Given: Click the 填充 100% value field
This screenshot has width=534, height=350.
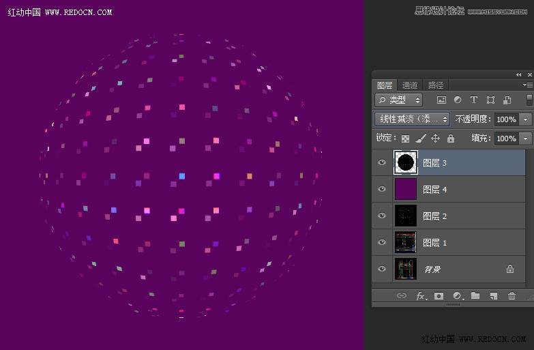Looking at the screenshot, I should 507,138.
